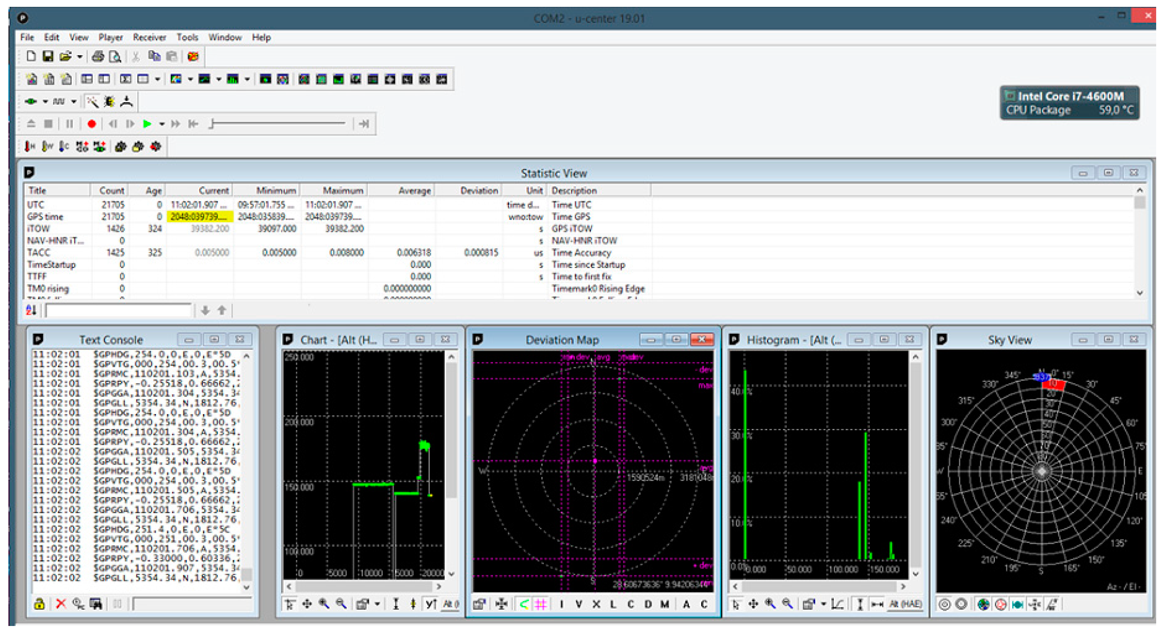Image resolution: width=1168 pixels, height=635 pixels.
Task: Select the GPS time row in Statistic View
Action: pyautogui.click(x=338, y=217)
